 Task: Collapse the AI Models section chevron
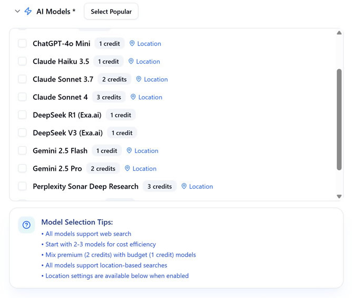(17, 11)
